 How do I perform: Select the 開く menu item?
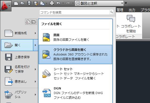pyautogui.click(x=17, y=45)
